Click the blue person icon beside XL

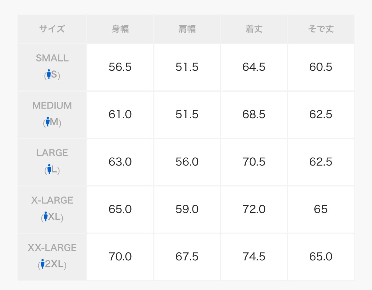tap(46, 216)
